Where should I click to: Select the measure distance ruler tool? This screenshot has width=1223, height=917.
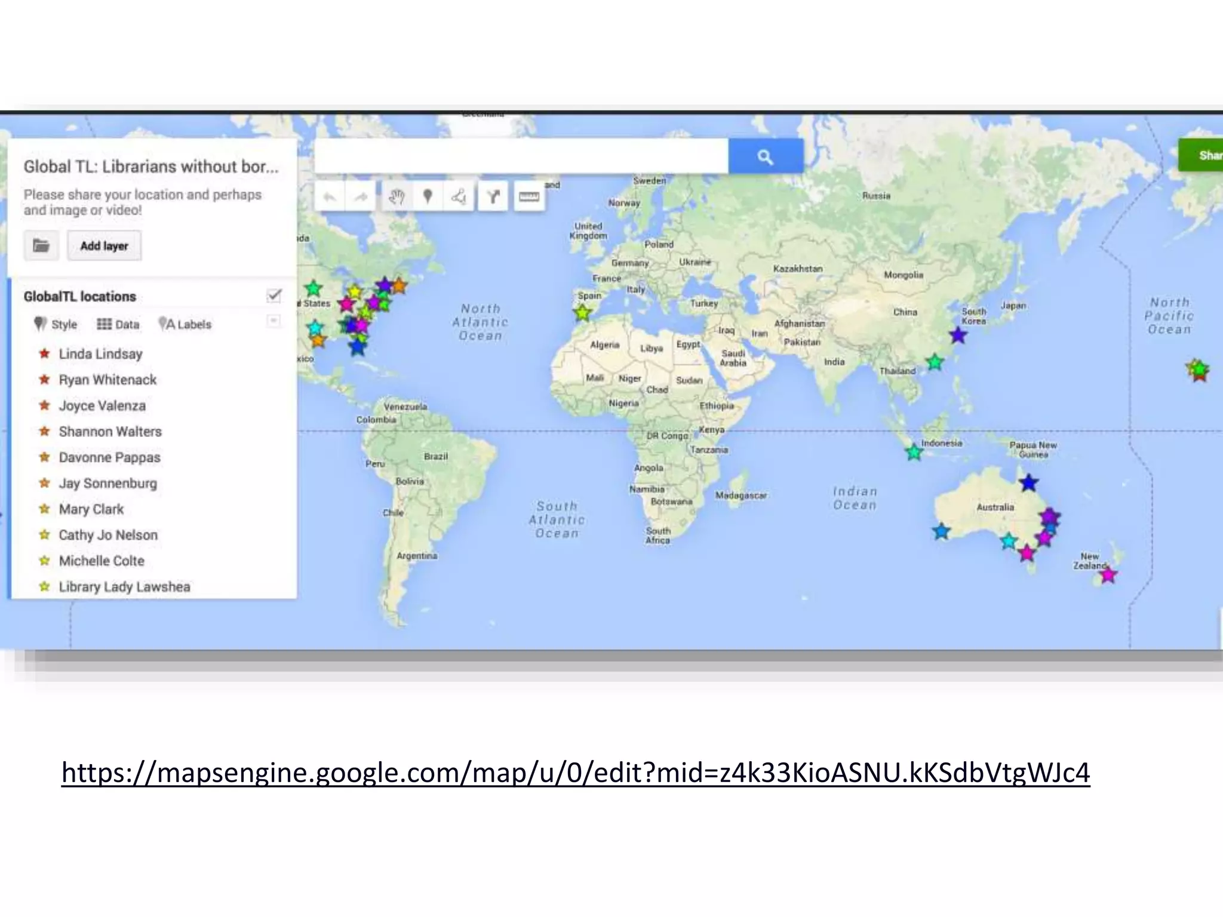[528, 196]
